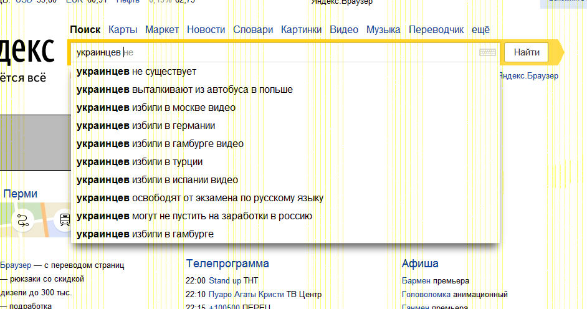Click Яндекс.Браузер link right of the suggestions
This screenshot has width=587, height=309.
click(x=529, y=76)
